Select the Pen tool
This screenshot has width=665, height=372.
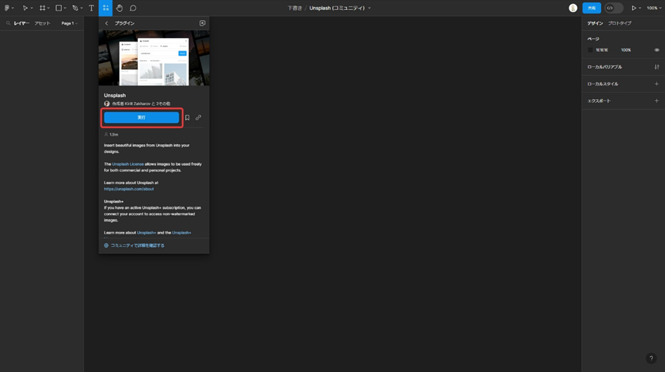[x=75, y=8]
